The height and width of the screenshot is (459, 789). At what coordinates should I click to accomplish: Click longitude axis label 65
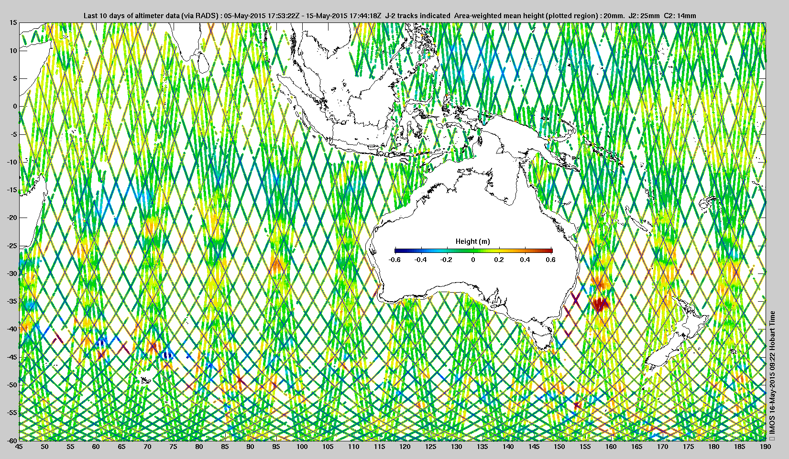121,447
